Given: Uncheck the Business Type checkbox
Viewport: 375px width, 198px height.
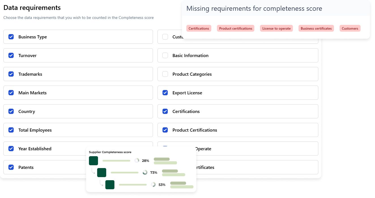Looking at the screenshot, I should tap(11, 37).
